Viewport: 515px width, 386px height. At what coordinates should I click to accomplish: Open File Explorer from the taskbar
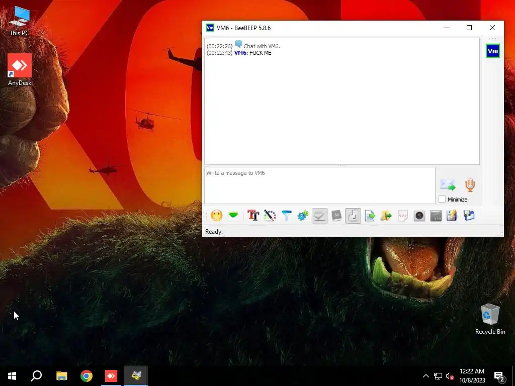coord(61,376)
